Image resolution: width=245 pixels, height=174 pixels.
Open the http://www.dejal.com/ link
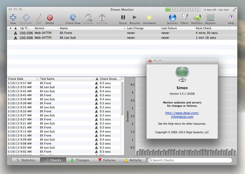[182, 113]
